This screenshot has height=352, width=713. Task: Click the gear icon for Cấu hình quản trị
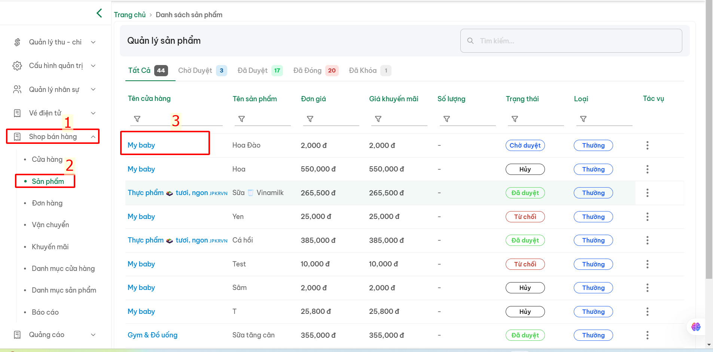pyautogui.click(x=17, y=66)
